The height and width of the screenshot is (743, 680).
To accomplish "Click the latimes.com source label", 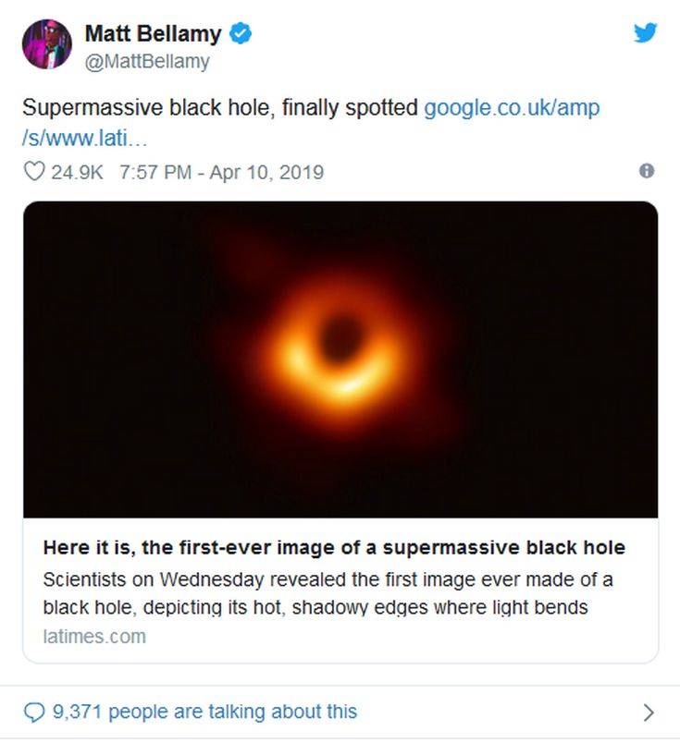I will pyautogui.click(x=94, y=637).
